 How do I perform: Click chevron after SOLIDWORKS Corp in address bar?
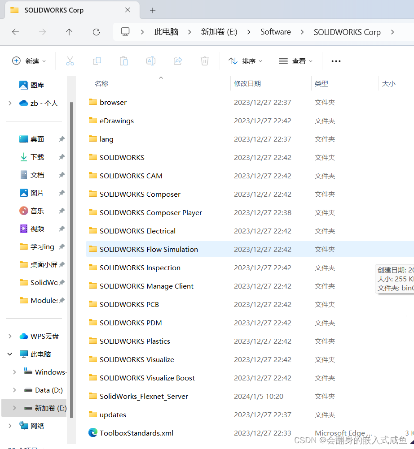coord(392,32)
